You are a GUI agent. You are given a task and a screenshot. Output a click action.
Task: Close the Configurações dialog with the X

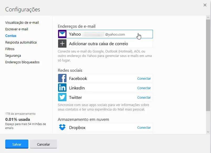(x=205, y=5)
